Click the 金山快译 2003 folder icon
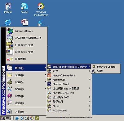Screen dimensions: 124x121 (x=49, y=97)
